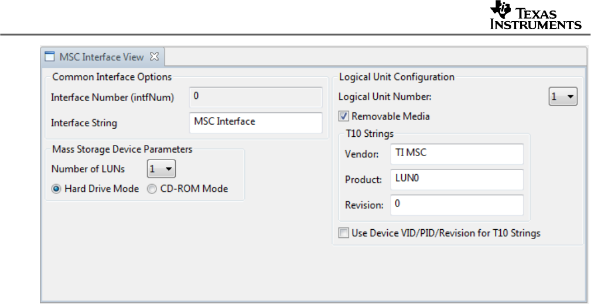Viewport: 591px width, 304px height.
Task: Click the MSC Interface View tab icon
Action: [50, 57]
